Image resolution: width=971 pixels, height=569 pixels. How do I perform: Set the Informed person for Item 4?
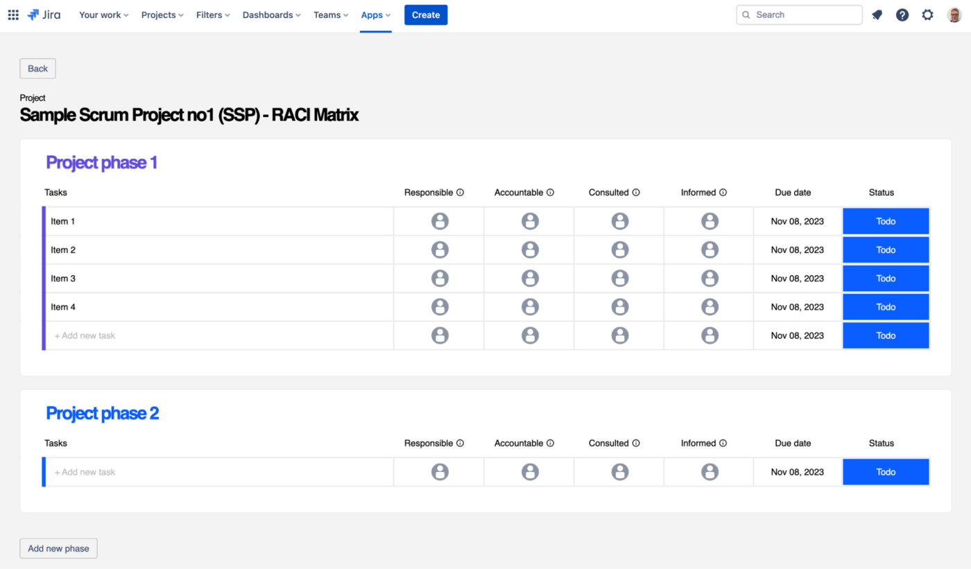tap(709, 306)
